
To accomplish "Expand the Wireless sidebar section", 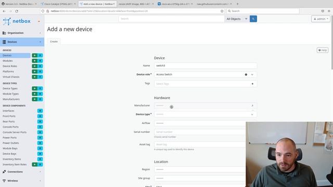I will pyautogui.click(x=22, y=181).
